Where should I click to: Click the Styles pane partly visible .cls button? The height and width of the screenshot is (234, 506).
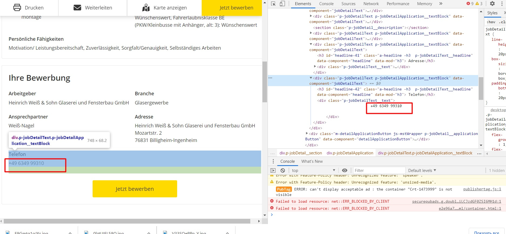(502, 22)
